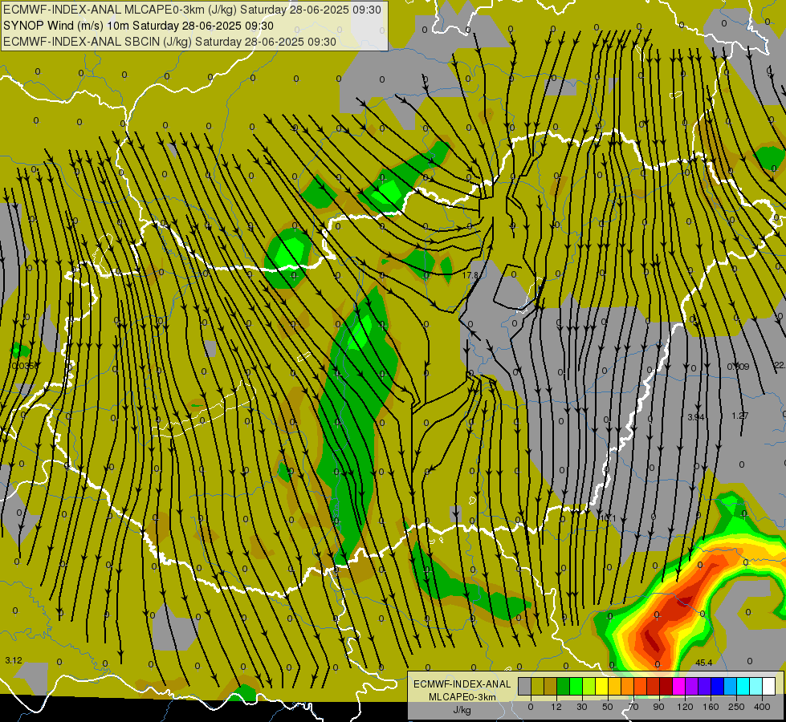Click the brownish-tan legend swatch before 12

click(551, 687)
